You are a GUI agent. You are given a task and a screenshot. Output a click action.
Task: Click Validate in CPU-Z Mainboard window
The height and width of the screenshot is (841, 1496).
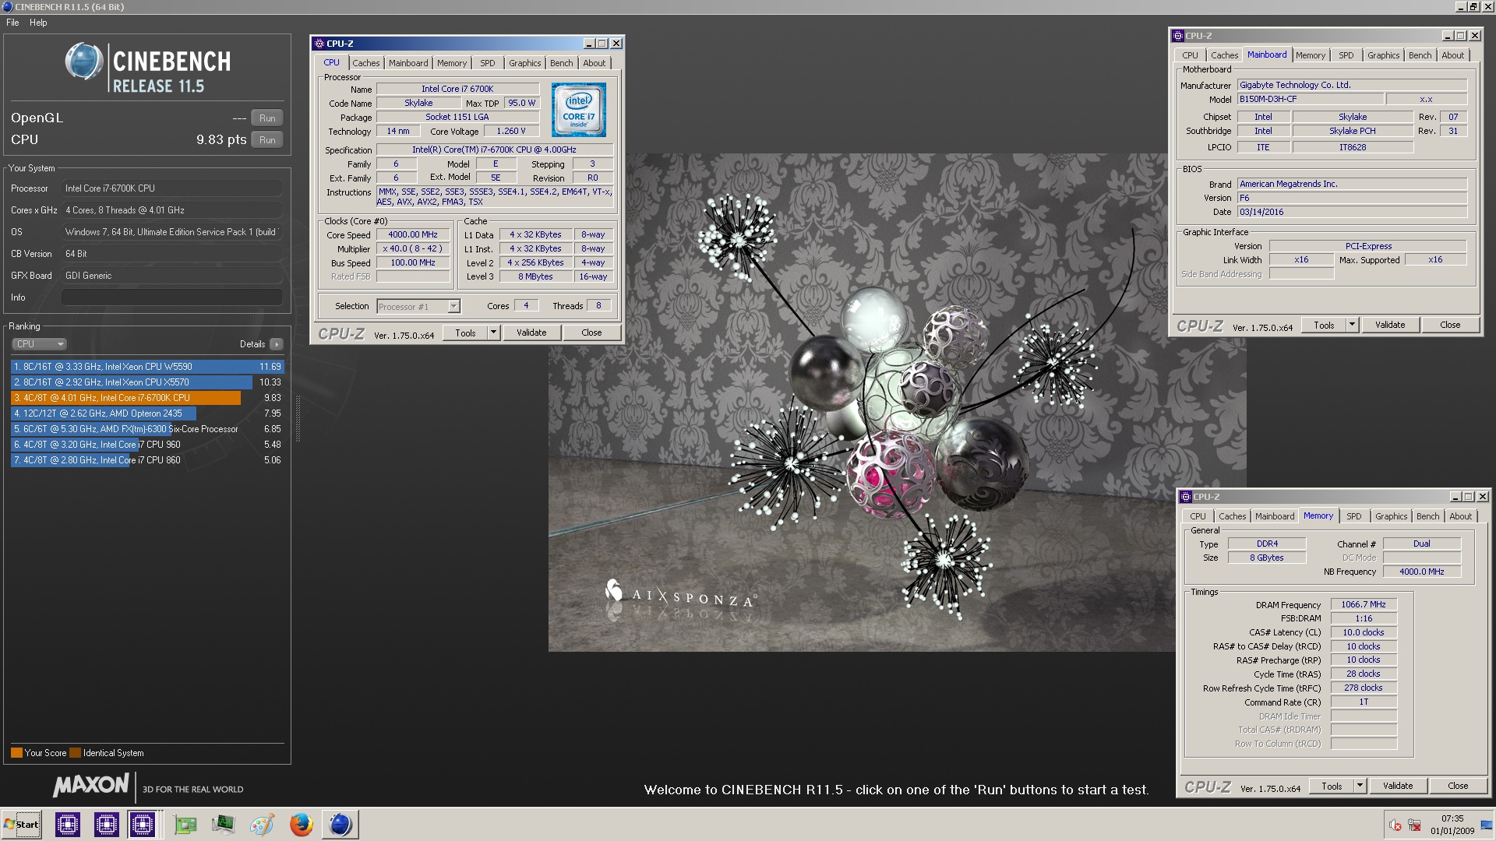[x=1390, y=325]
